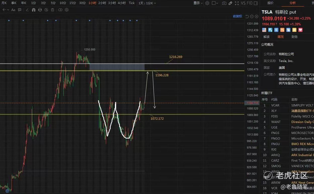Select the 3小时 timeframe
The height and width of the screenshot is (194, 314).
[x=112, y=3]
